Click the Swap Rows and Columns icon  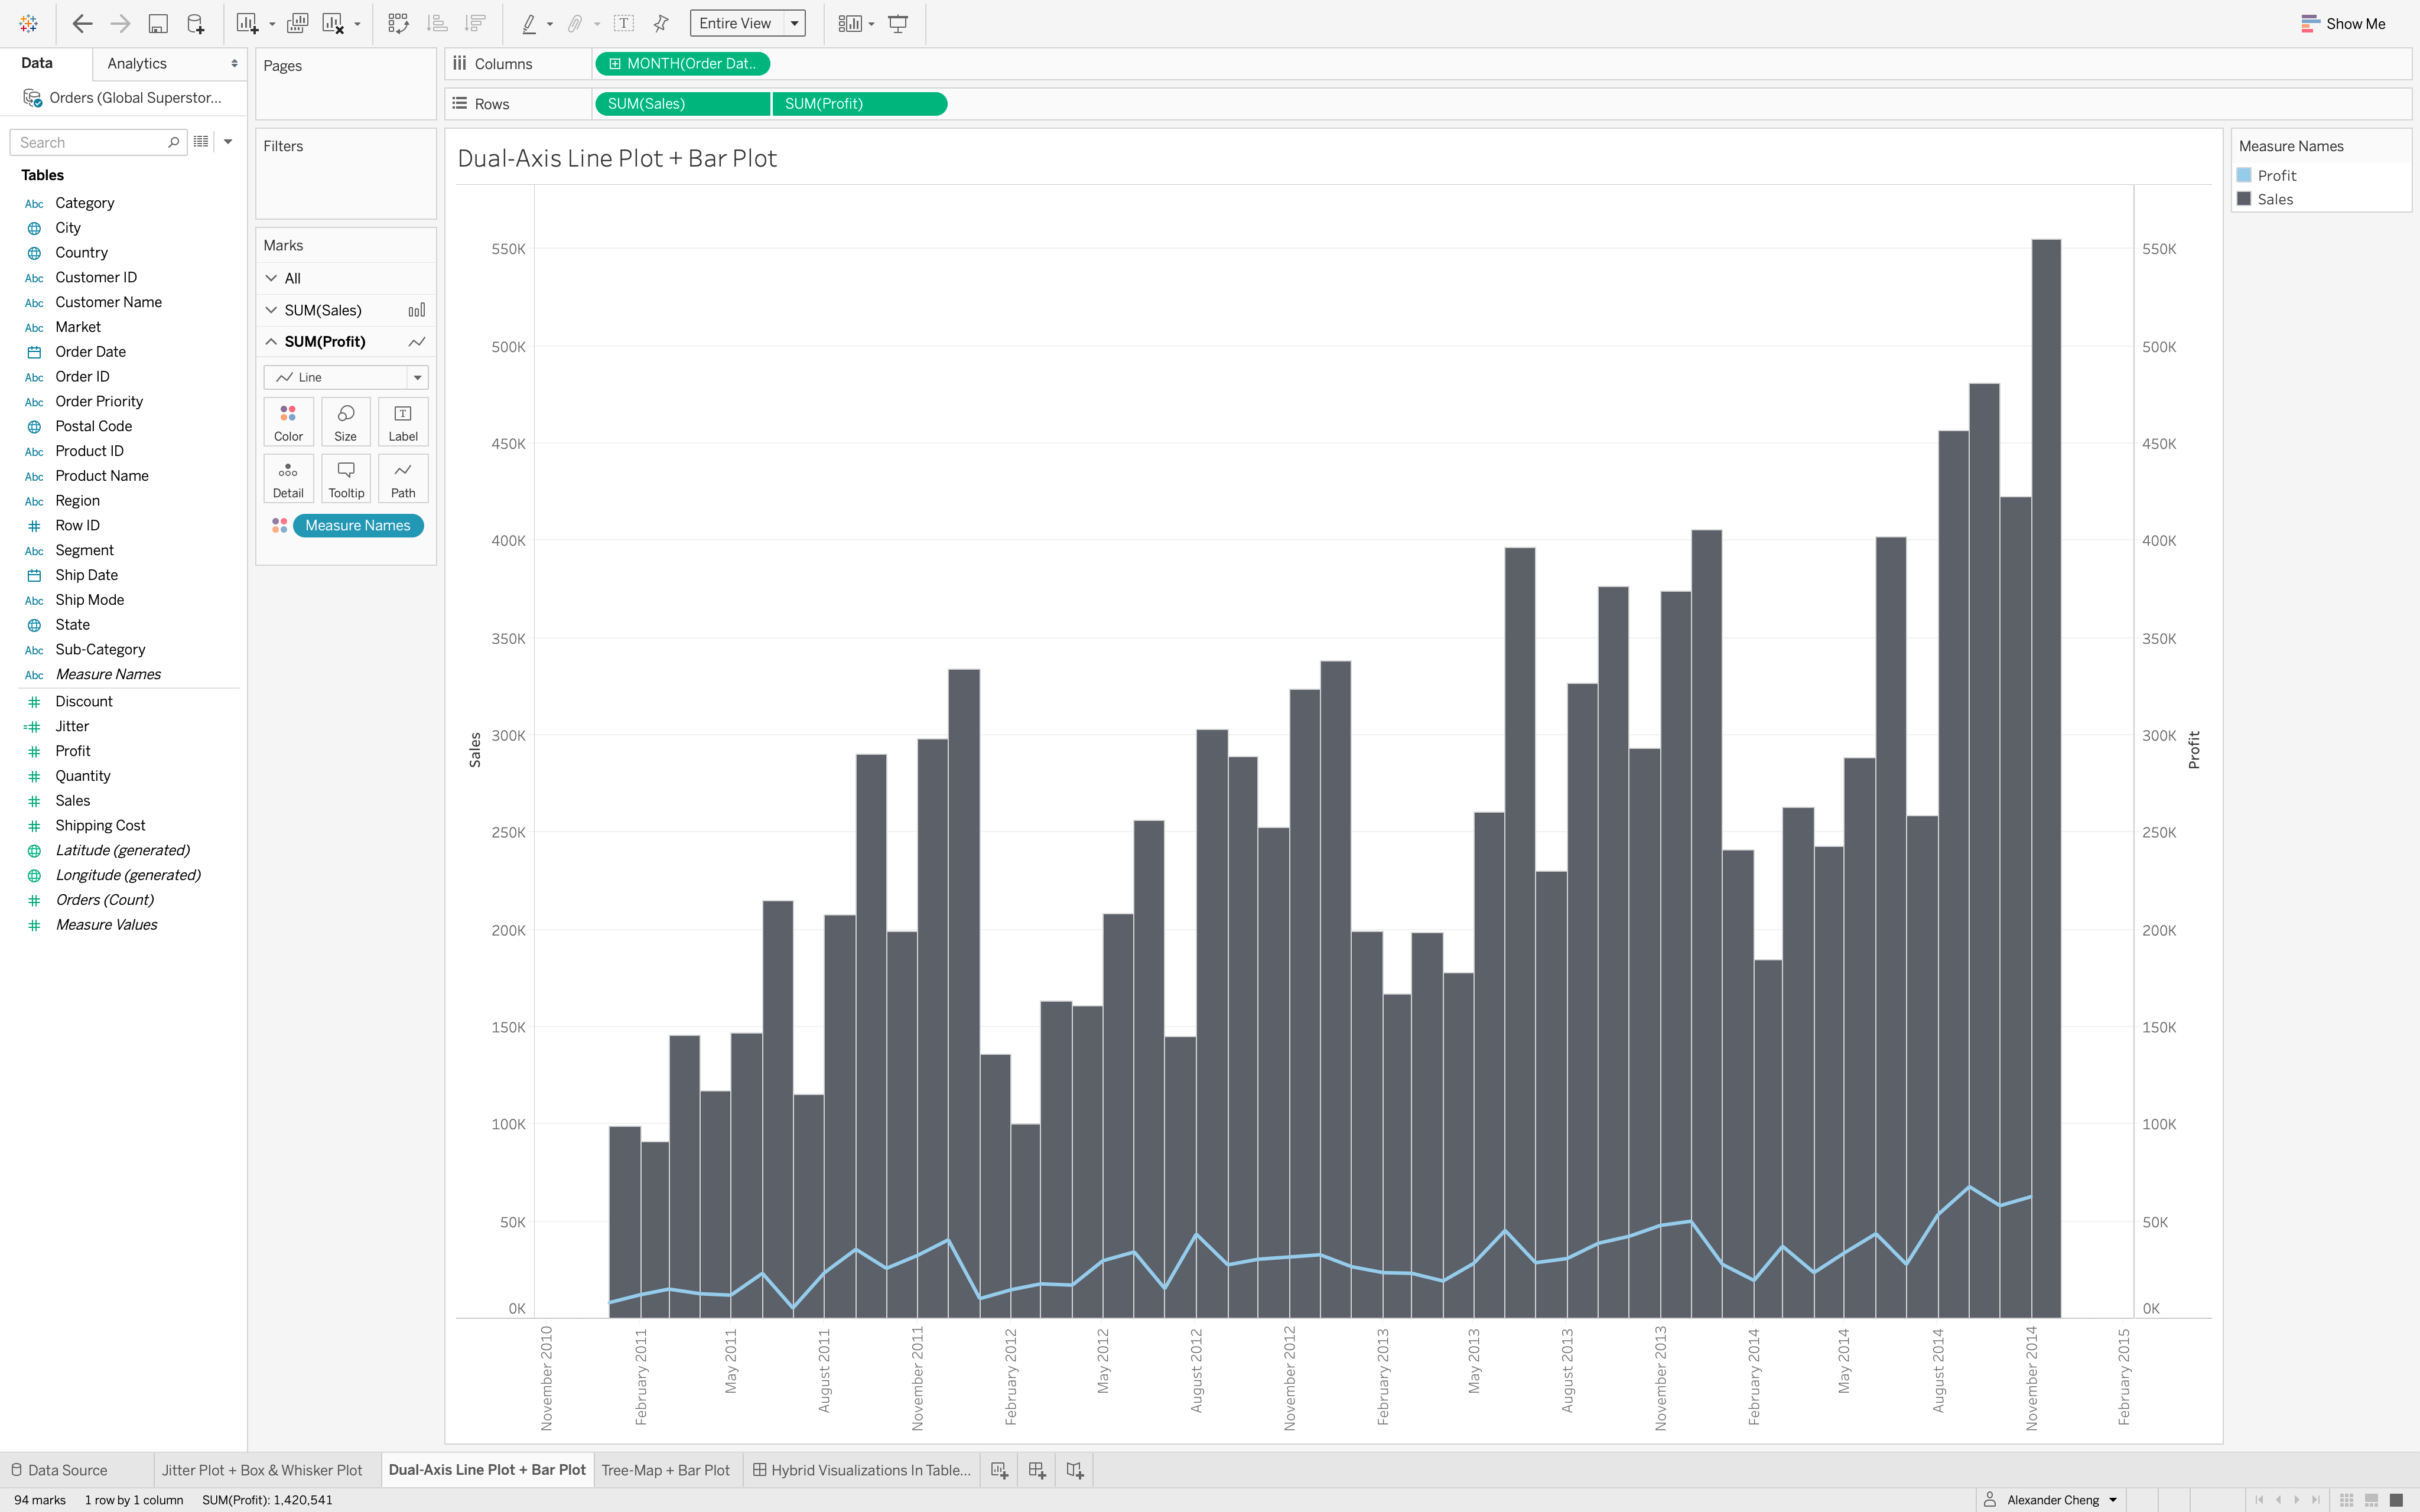click(398, 22)
